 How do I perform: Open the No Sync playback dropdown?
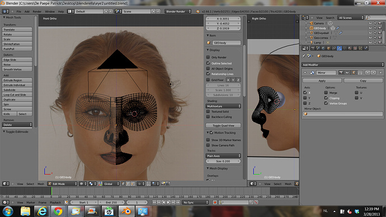tap(195, 202)
